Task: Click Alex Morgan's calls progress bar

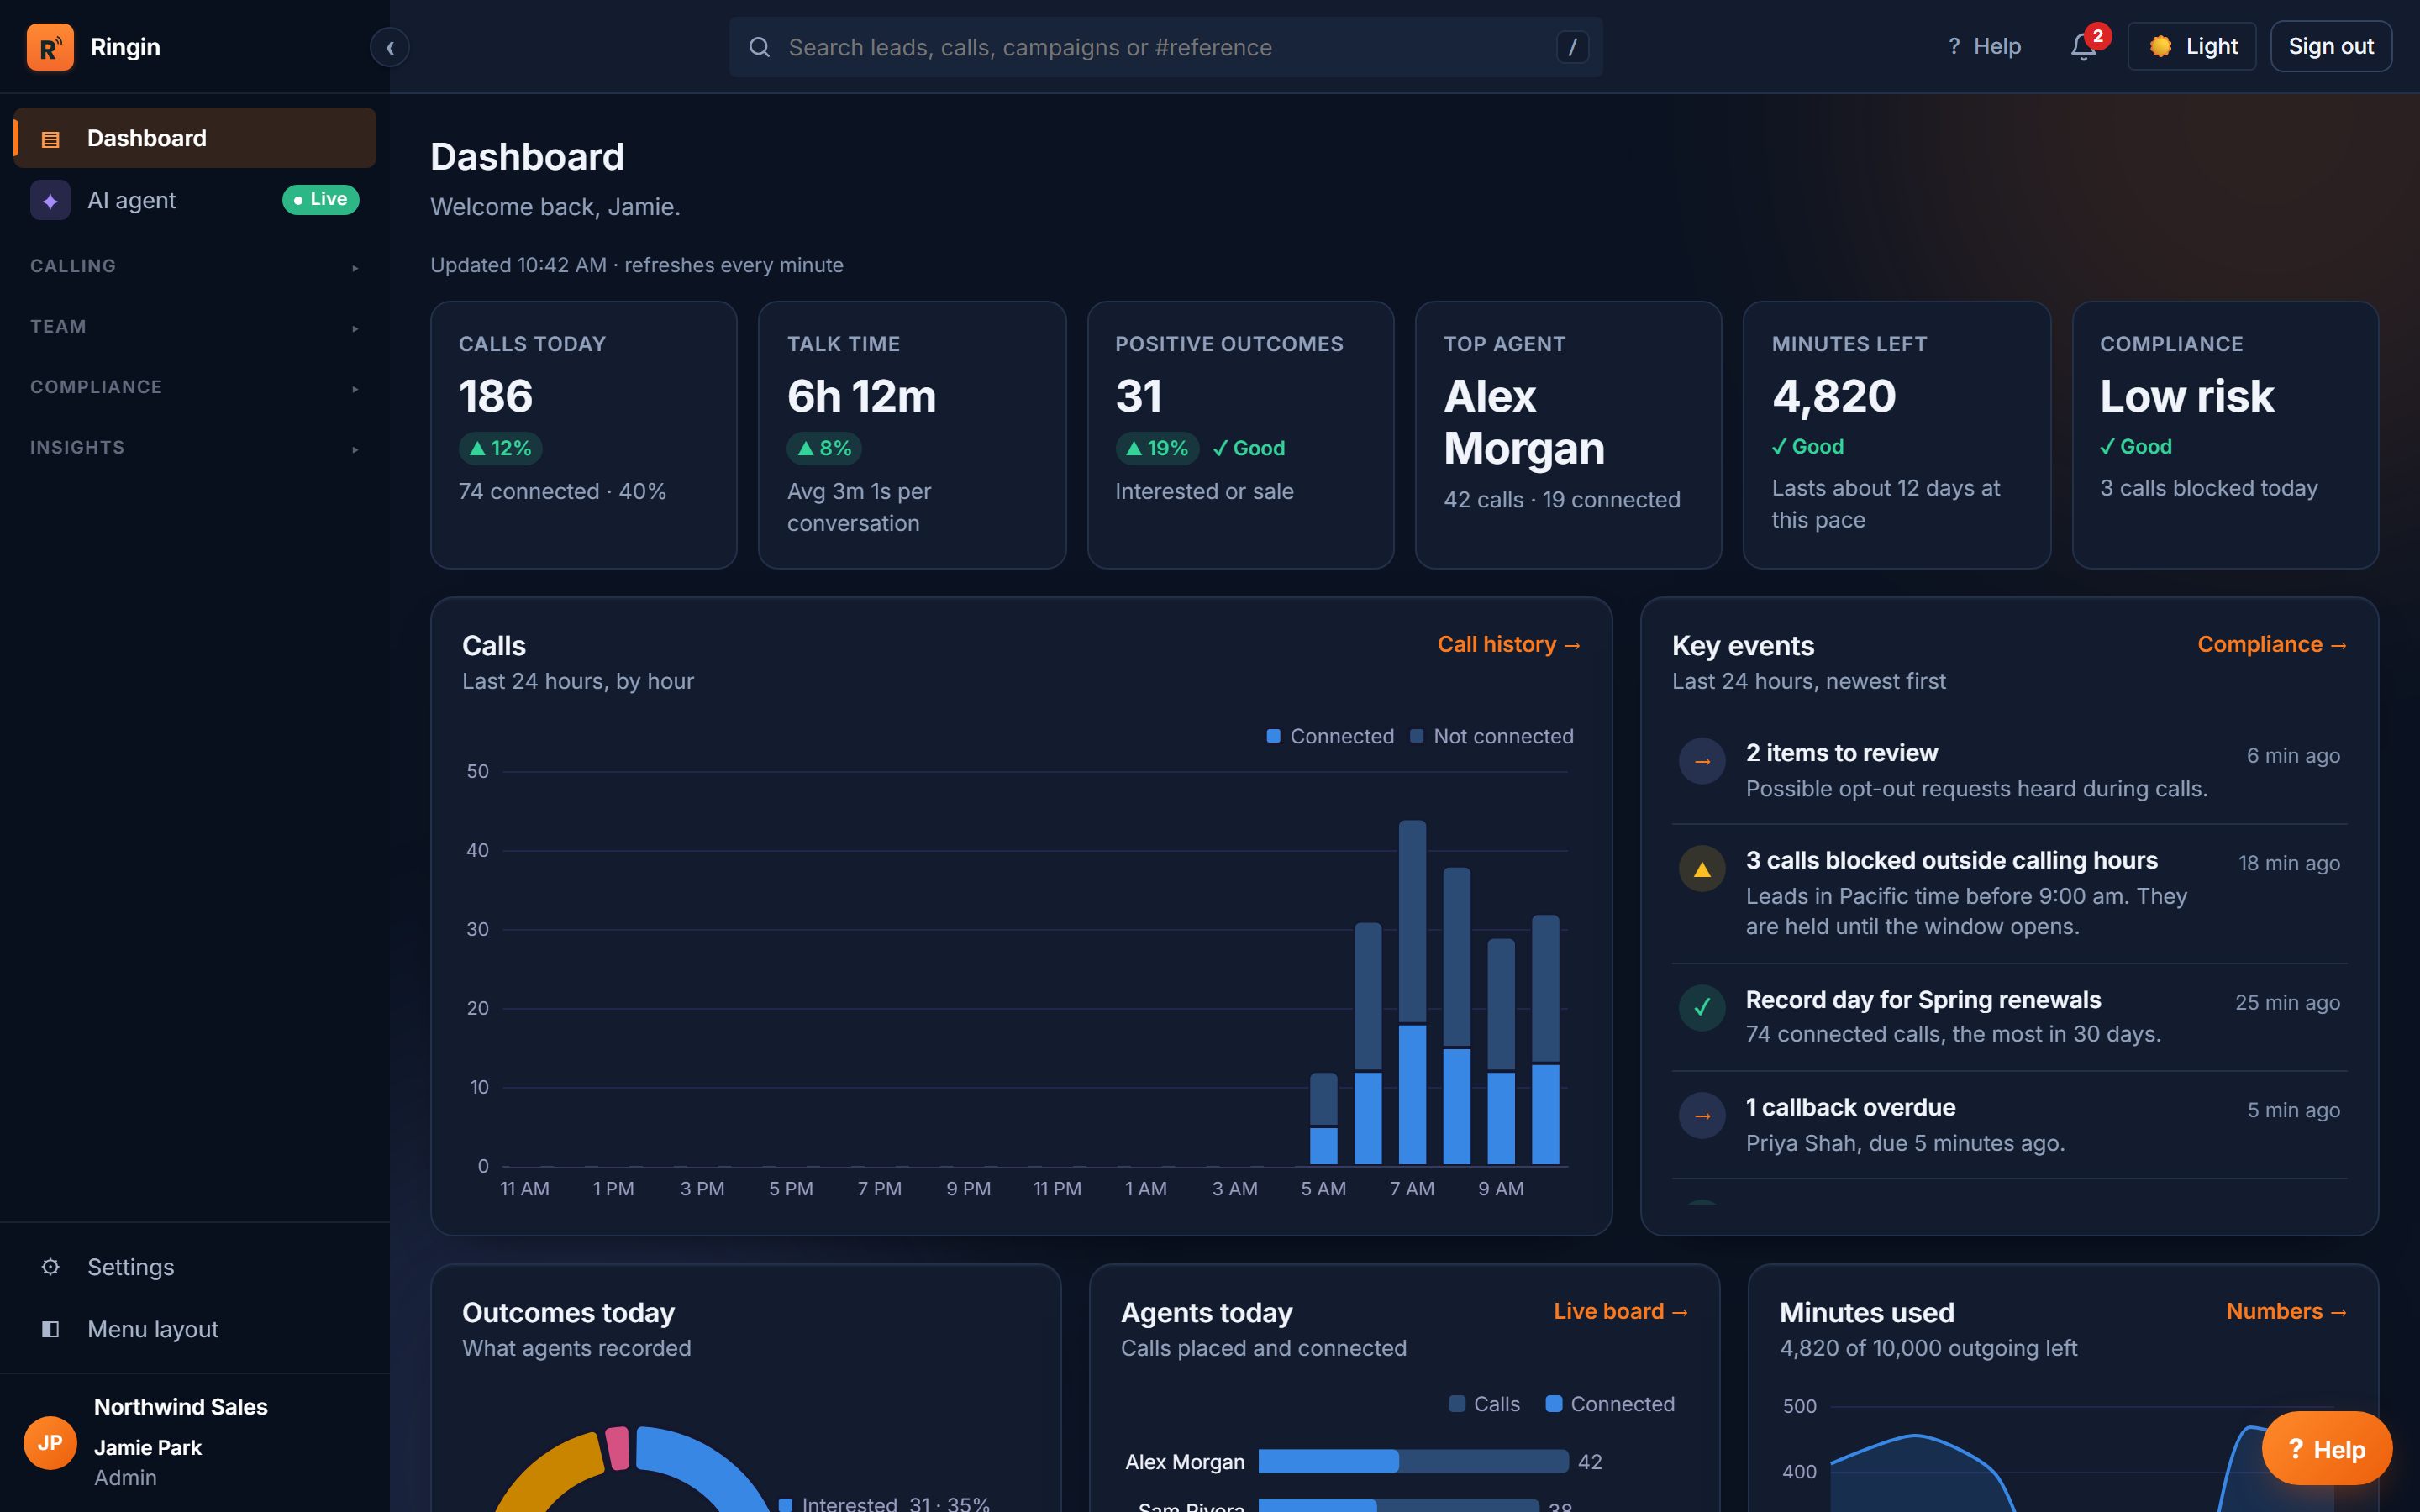Action: pos(1413,1462)
